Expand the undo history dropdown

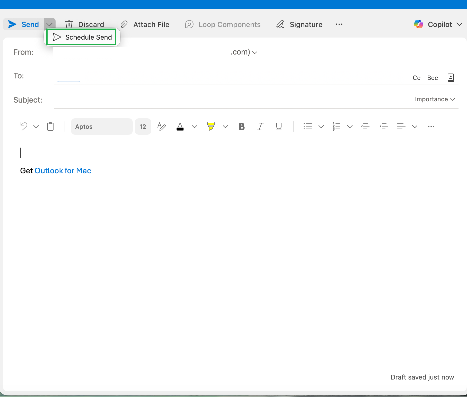(x=36, y=127)
